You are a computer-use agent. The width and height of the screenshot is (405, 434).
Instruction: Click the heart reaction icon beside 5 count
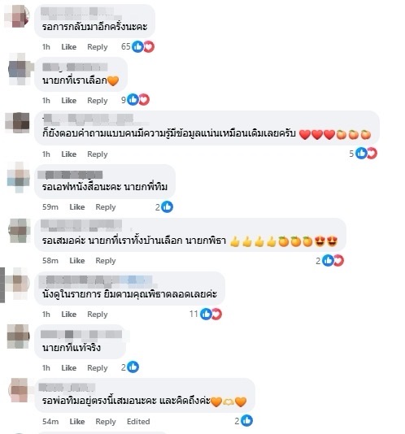[x=372, y=154]
